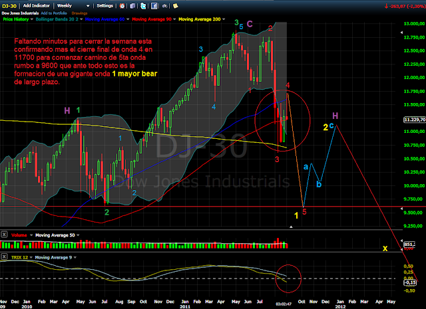Viewport: 426px width, 309px height.
Task: Expand the TRIX 12 options arrow
Action: click(31, 257)
